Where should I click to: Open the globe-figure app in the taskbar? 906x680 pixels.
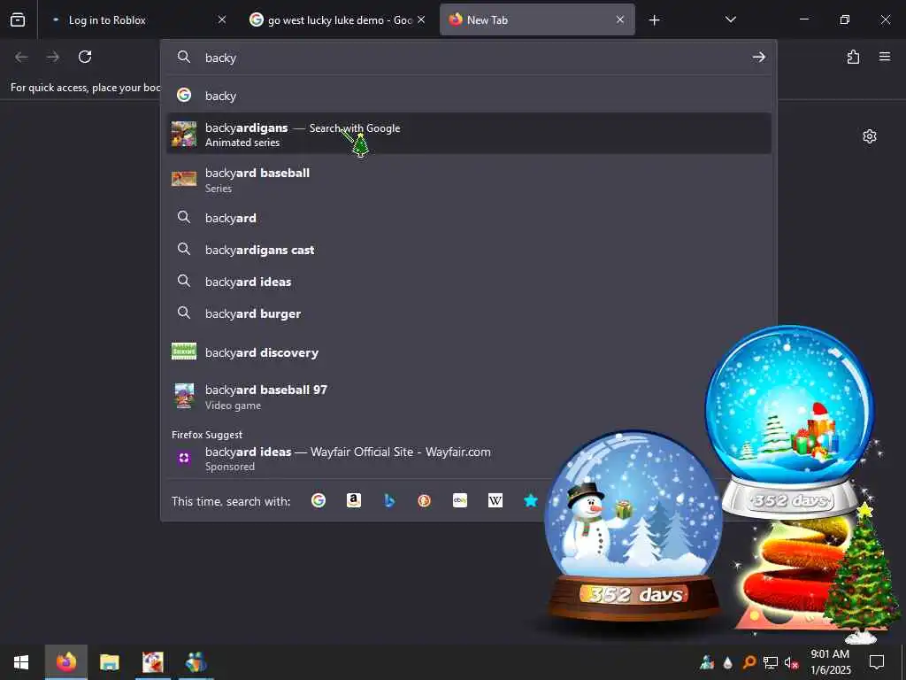point(196,662)
